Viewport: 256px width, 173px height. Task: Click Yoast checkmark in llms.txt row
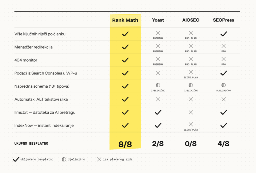point(158,112)
